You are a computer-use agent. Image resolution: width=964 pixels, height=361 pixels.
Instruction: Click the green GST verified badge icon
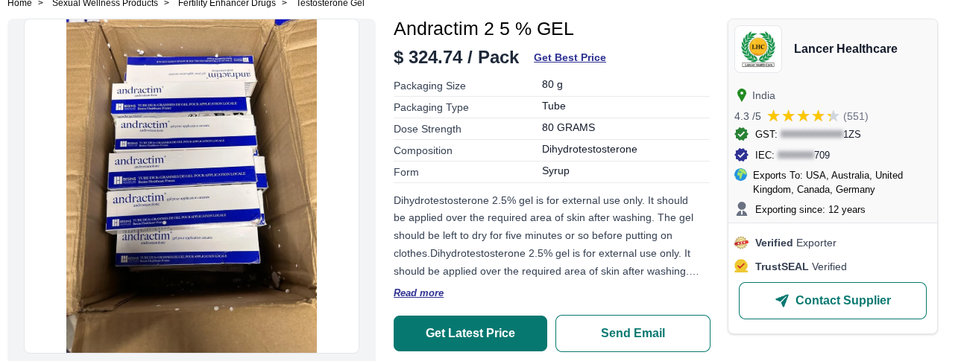pos(741,134)
